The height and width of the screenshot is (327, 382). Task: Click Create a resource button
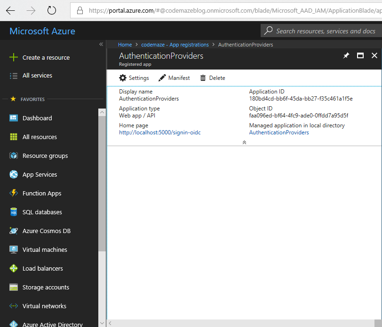click(46, 57)
